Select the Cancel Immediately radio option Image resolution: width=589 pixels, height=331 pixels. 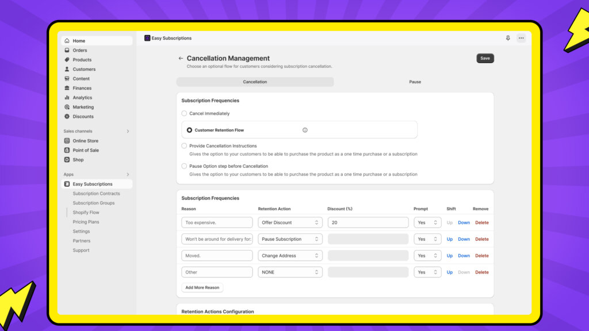tap(184, 114)
